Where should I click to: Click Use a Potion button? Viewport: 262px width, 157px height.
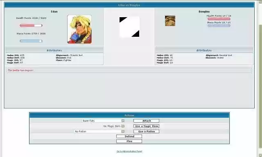146,132
